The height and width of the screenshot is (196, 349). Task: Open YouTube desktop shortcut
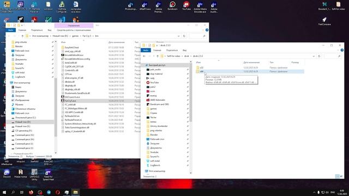point(186,6)
